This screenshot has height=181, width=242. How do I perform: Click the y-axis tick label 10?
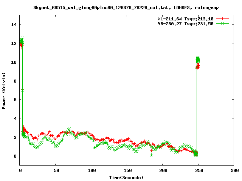(14, 62)
